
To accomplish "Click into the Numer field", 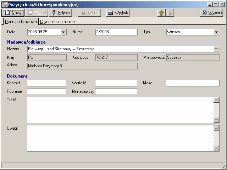I will [x=116, y=32].
